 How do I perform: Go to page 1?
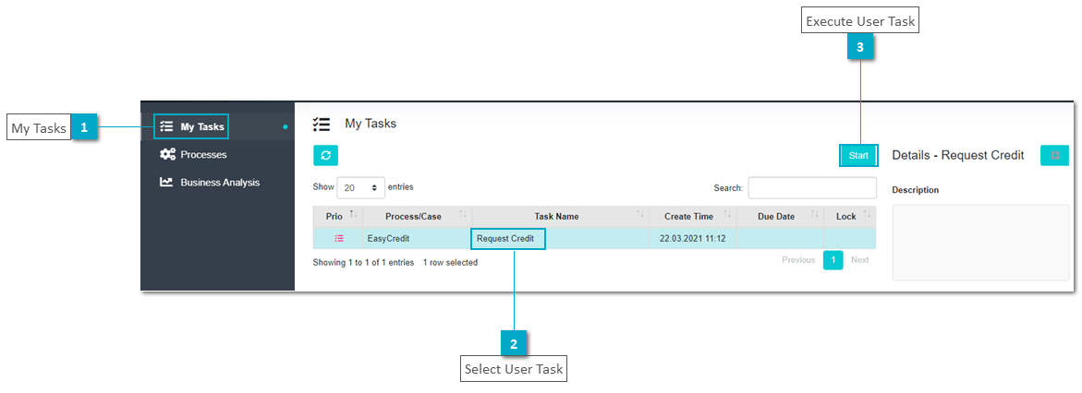click(x=833, y=260)
